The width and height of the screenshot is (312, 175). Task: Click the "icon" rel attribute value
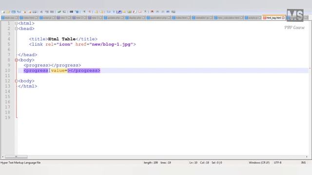point(64,44)
